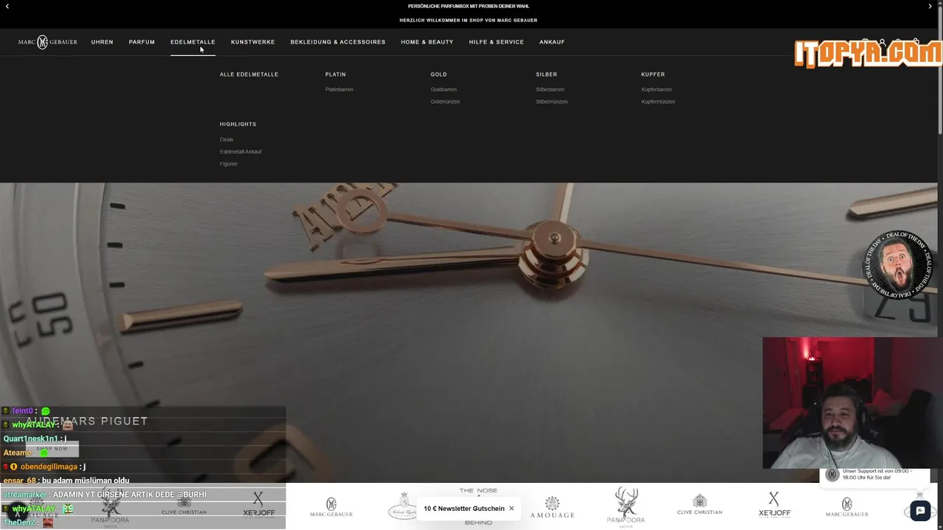Screen dimensions: 943x530
Task: Open the HILFE & SERVICE menu
Action: pos(497,42)
